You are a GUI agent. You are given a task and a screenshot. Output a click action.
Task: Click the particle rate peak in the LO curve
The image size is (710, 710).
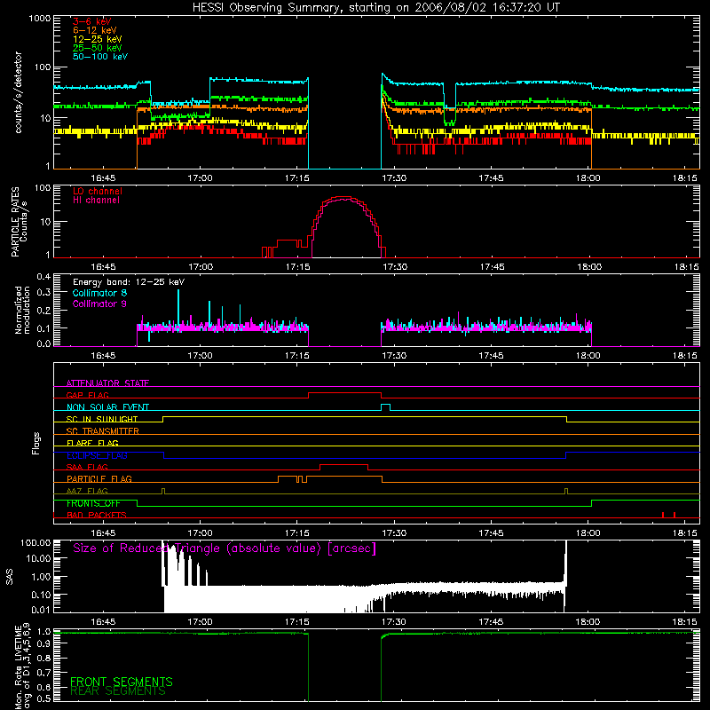coord(344,197)
